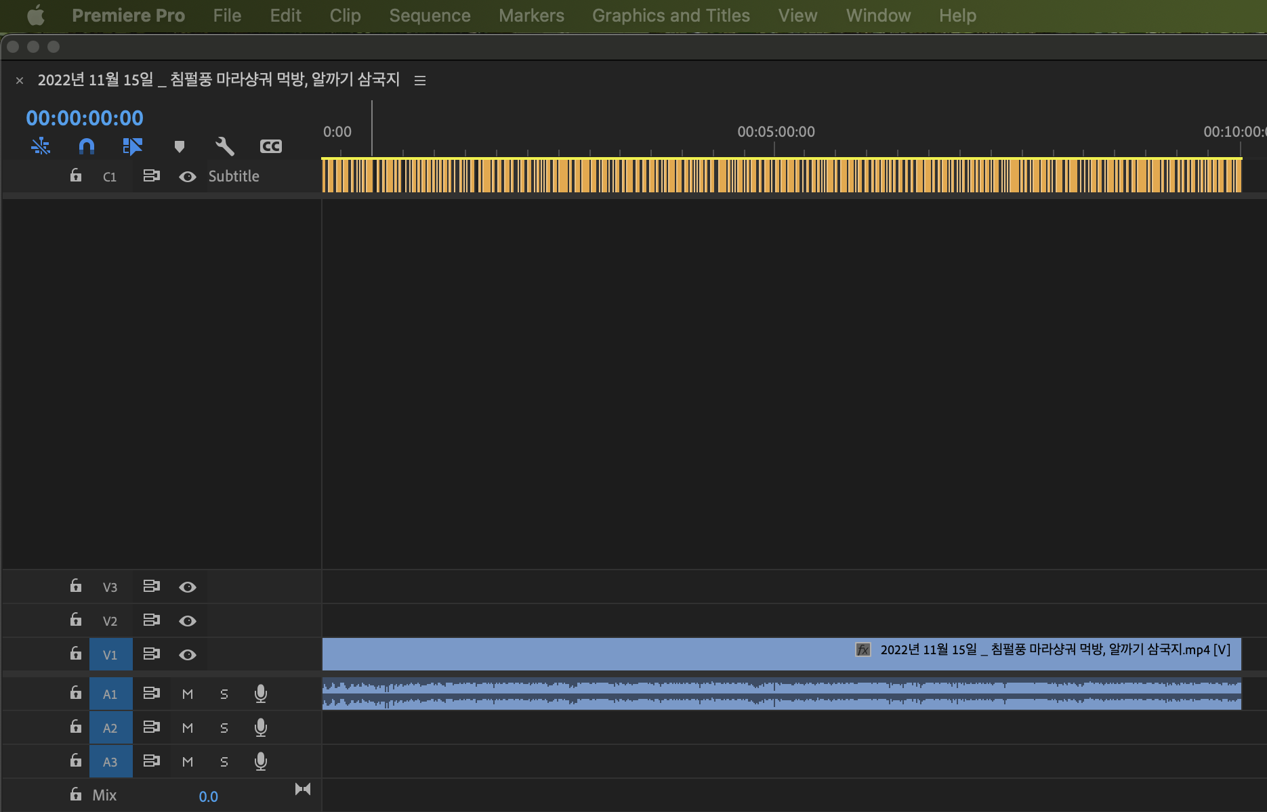Select the C1 caption track label
This screenshot has height=812, width=1267.
tap(109, 177)
